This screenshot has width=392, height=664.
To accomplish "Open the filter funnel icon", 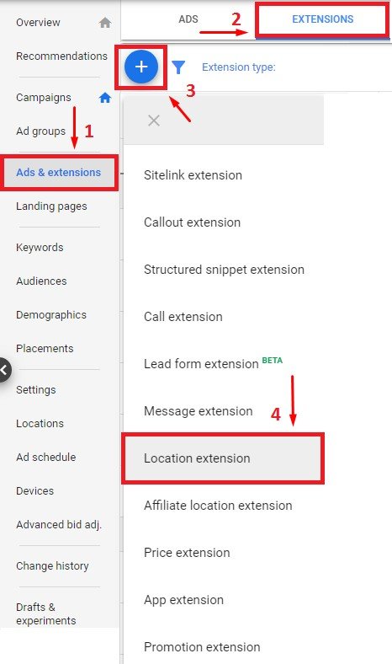I will point(178,67).
